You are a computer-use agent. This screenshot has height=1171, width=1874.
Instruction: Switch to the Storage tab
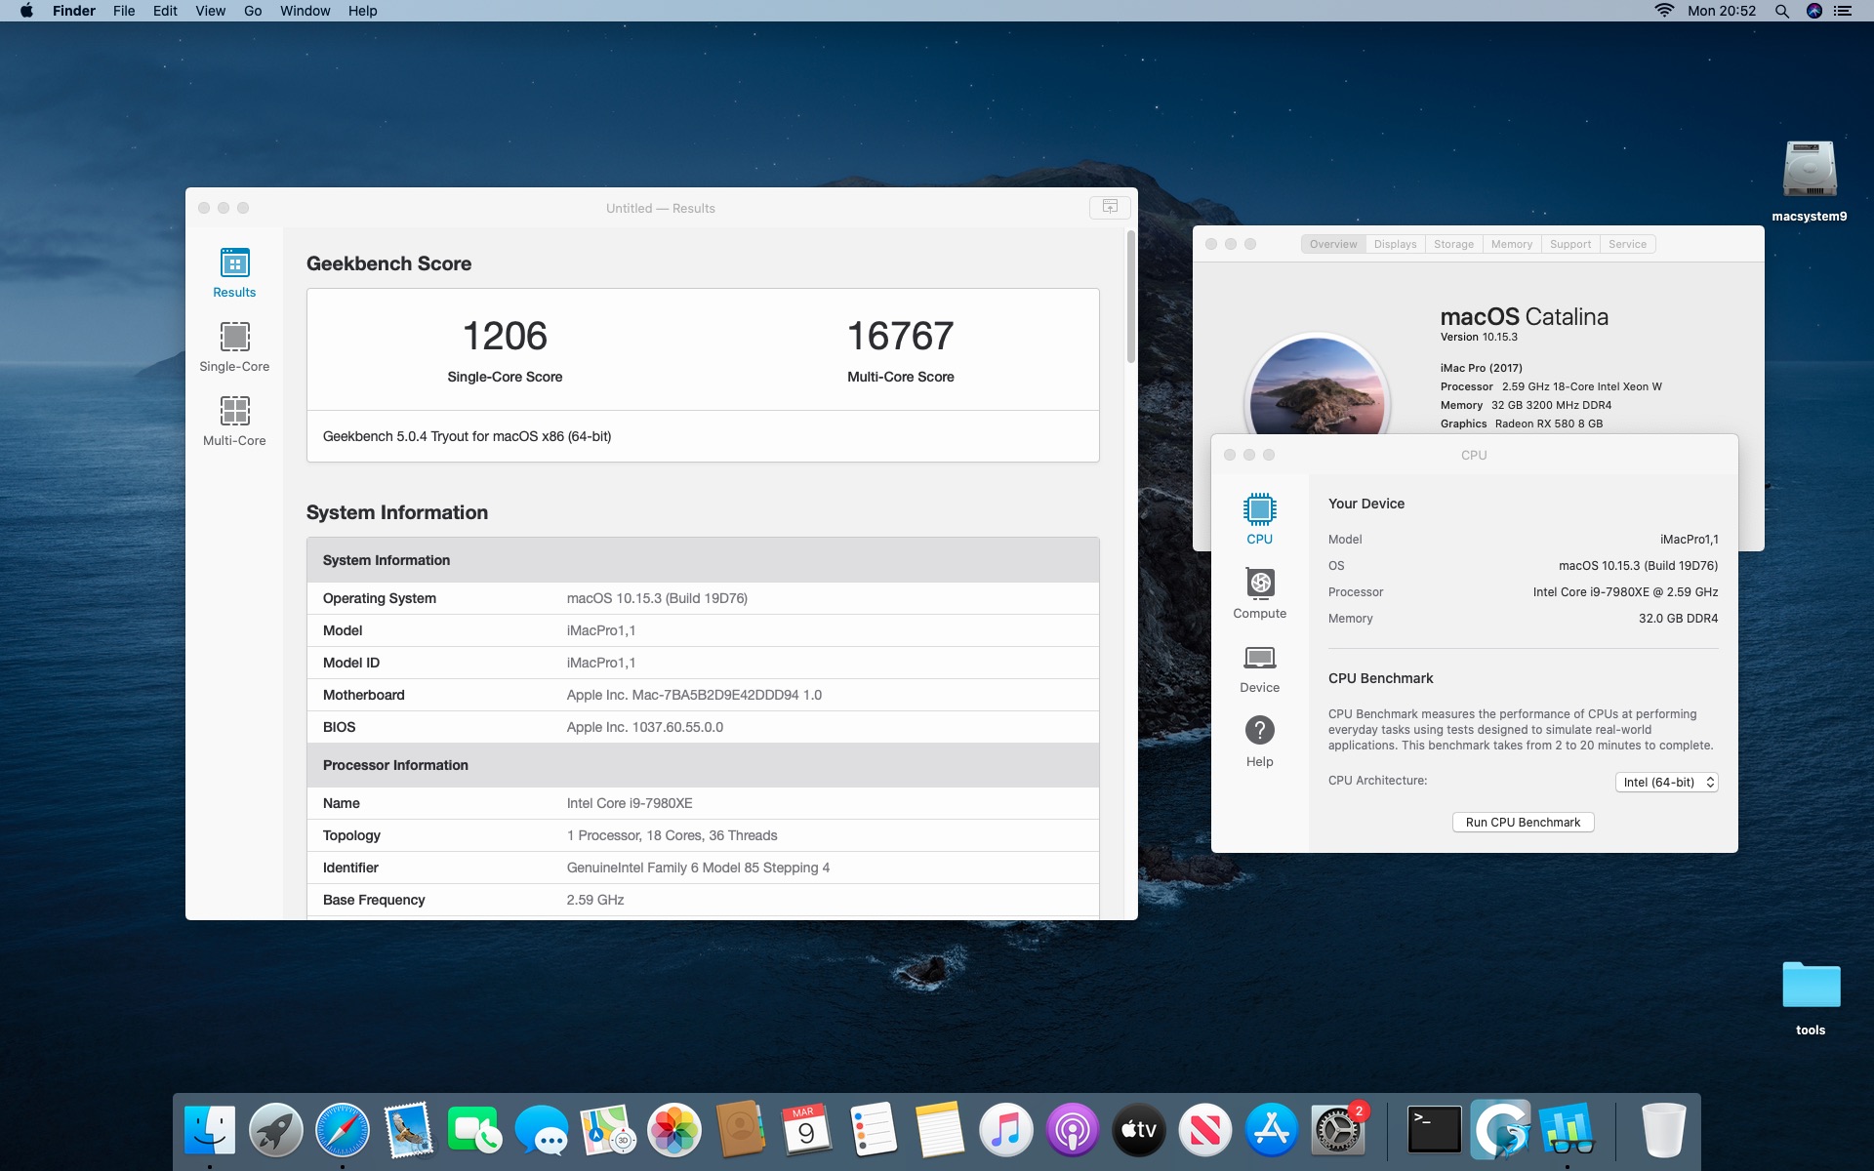1453,244
